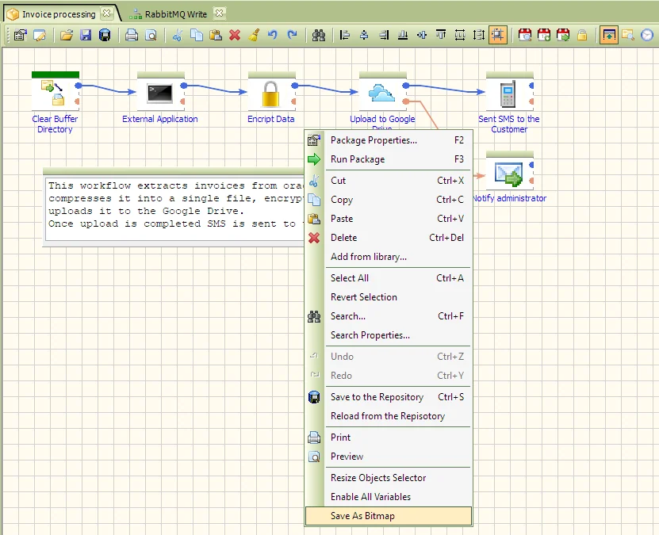Choose Delete from the context menu

click(x=389, y=238)
